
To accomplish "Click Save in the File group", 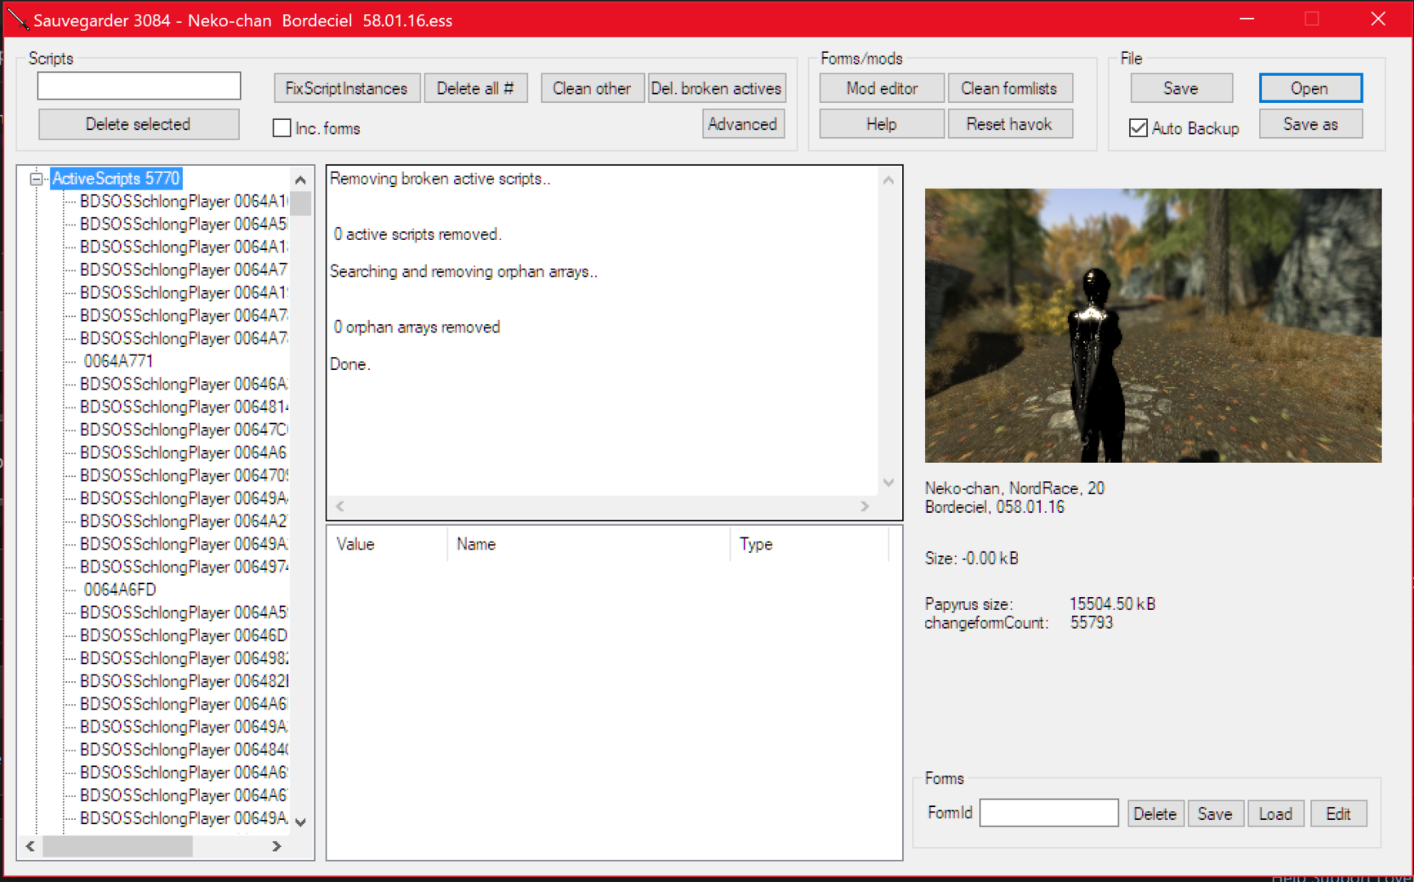I will pos(1181,88).
